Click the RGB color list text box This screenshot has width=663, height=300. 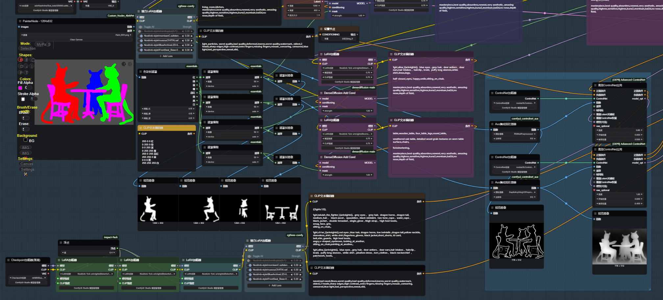(x=167, y=154)
